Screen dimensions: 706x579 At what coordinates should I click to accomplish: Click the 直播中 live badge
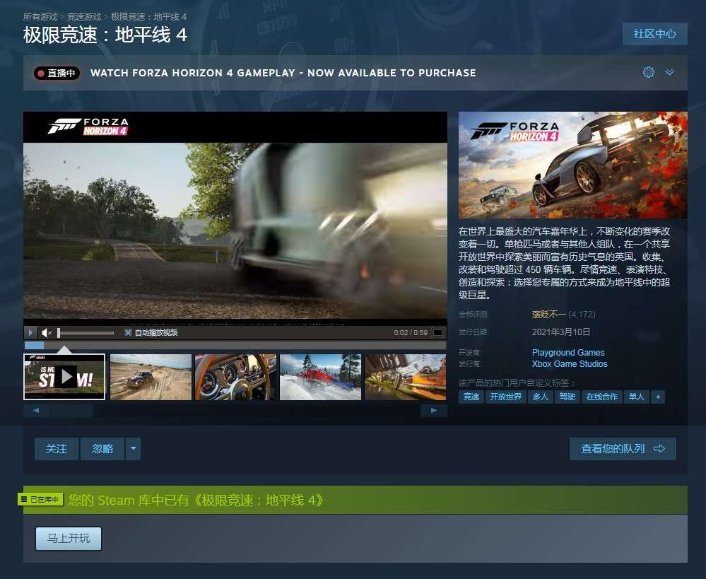pos(57,73)
